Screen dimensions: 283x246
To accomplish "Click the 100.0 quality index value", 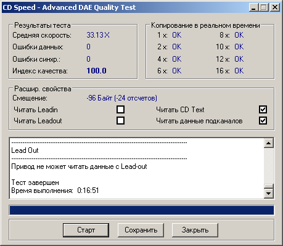I will pyautogui.click(x=96, y=71).
